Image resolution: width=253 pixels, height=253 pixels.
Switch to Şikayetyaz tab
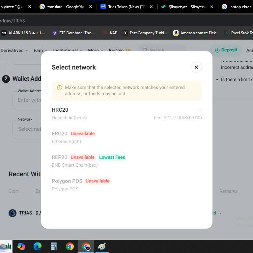click(187, 7)
